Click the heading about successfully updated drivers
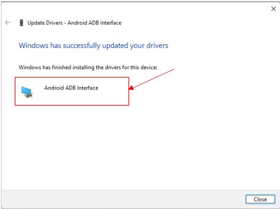The width and height of the screenshot is (280, 209). click(x=93, y=46)
